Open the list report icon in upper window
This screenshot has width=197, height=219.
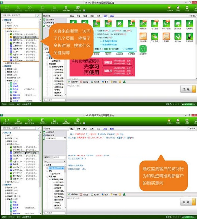[x=155, y=23]
